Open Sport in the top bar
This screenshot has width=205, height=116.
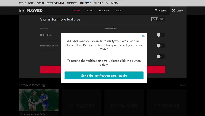pyautogui.click(x=40, y=3)
